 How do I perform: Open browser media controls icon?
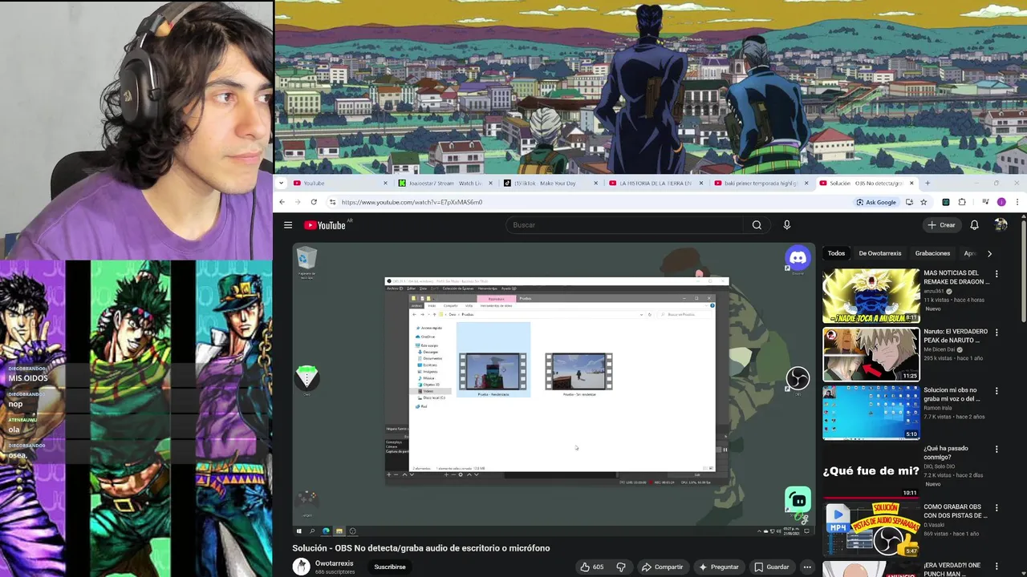point(985,202)
